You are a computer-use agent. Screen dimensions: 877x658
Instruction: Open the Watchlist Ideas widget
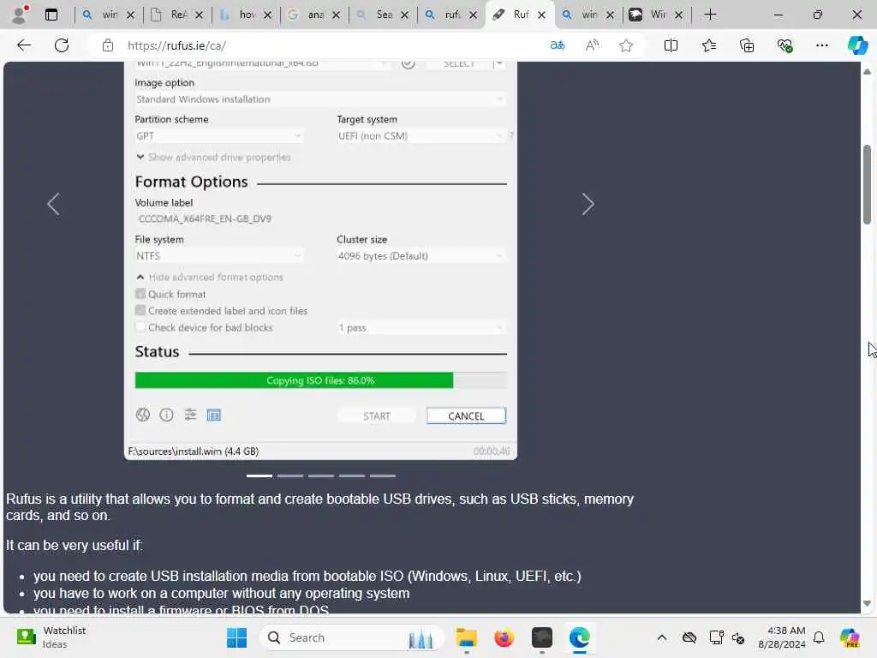52,637
